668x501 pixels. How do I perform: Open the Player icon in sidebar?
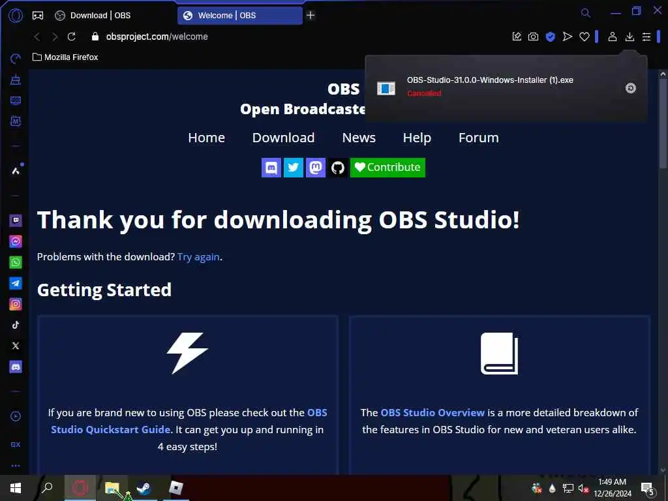pyautogui.click(x=16, y=416)
